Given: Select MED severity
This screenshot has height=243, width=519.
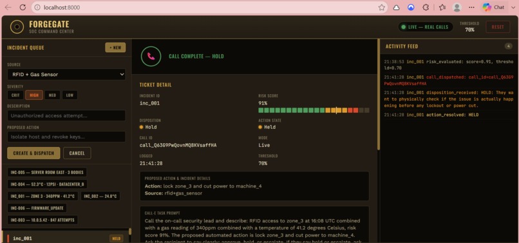Looking at the screenshot, I should 52,95.
